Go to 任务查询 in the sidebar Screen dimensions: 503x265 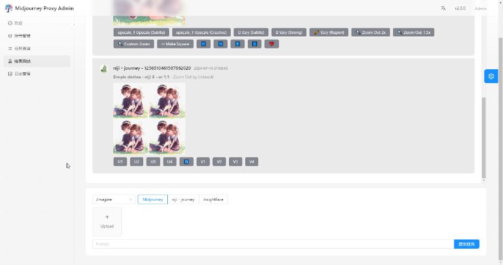(23, 48)
